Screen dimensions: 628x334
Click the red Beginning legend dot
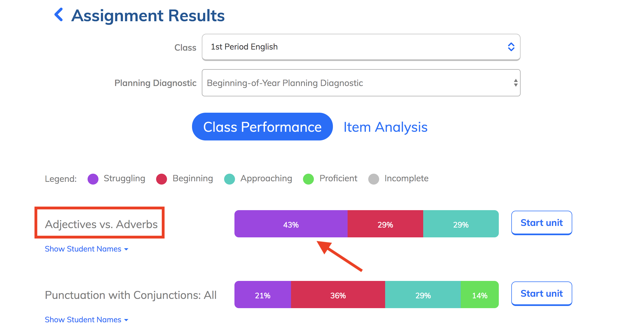click(x=162, y=179)
